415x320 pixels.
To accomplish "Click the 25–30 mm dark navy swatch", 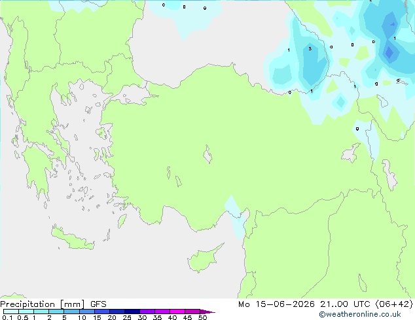I will tap(132, 312).
